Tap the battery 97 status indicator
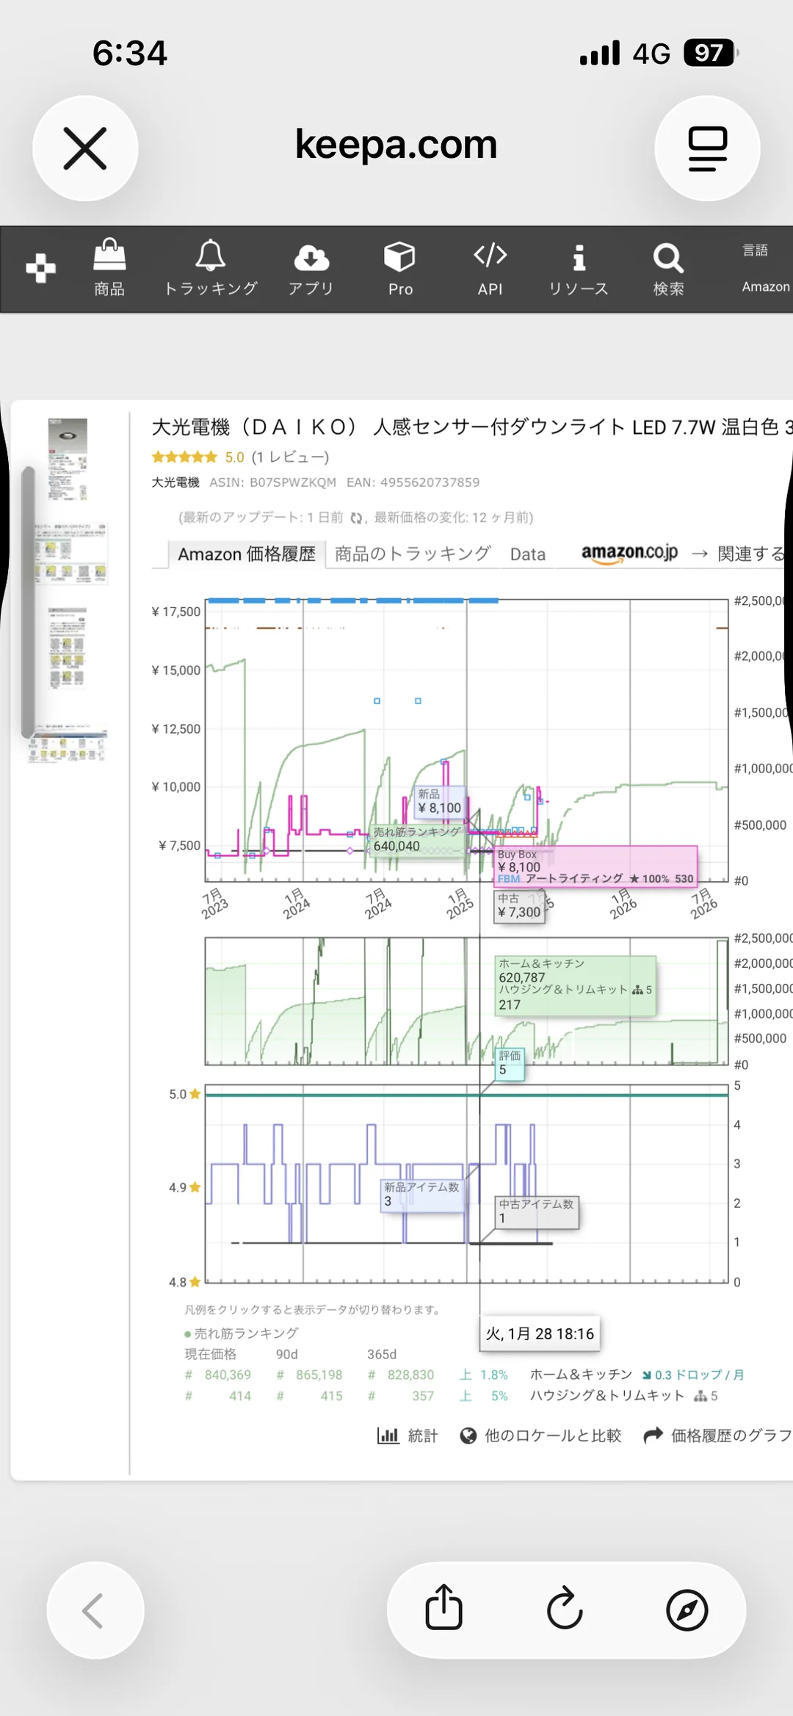 711,53
